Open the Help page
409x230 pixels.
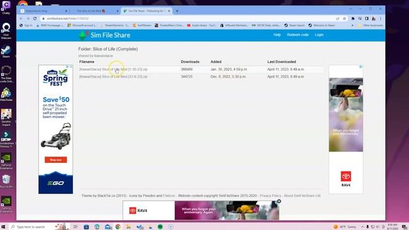[277, 34]
